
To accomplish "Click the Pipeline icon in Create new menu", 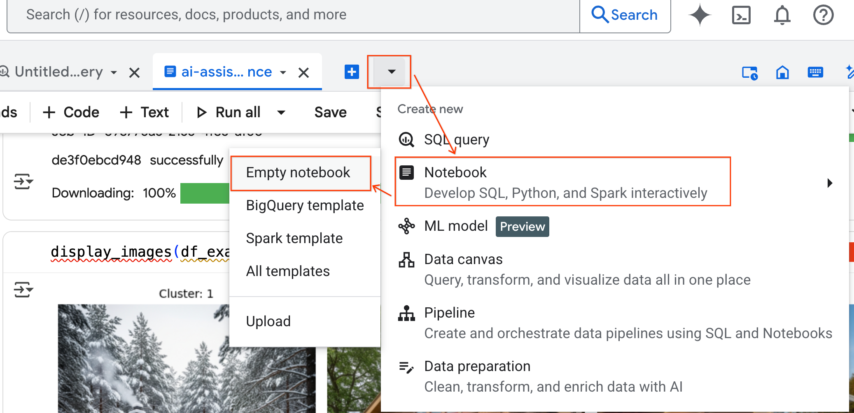I will tap(406, 313).
